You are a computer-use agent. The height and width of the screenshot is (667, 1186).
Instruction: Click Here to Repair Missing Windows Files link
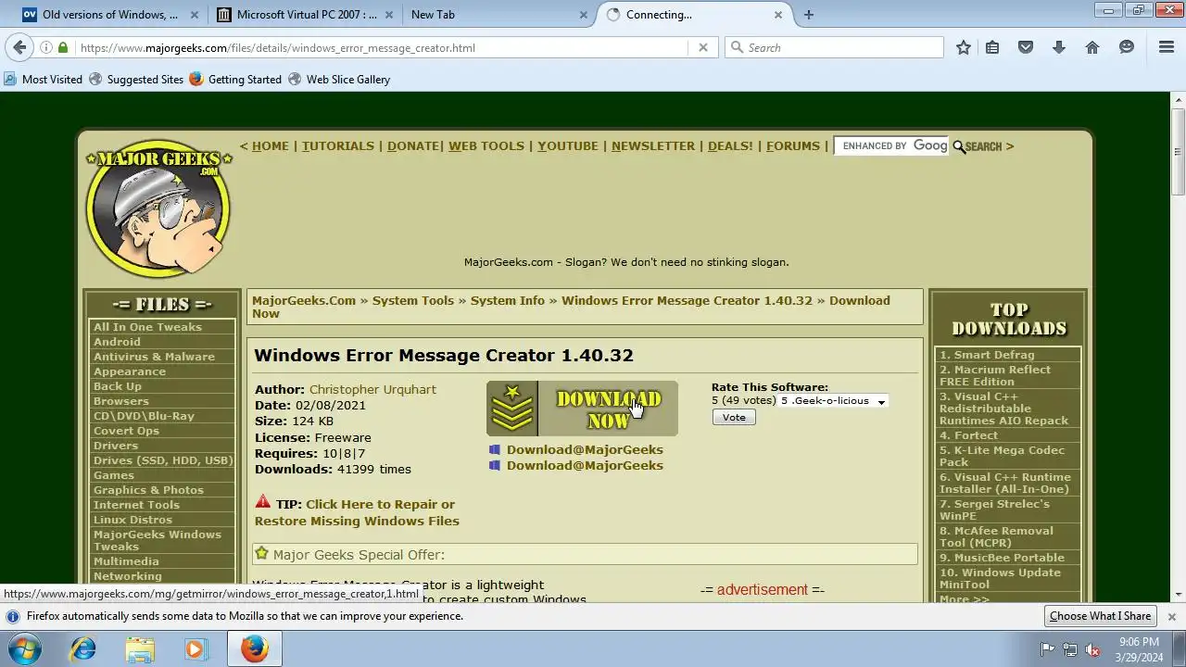[358, 512]
